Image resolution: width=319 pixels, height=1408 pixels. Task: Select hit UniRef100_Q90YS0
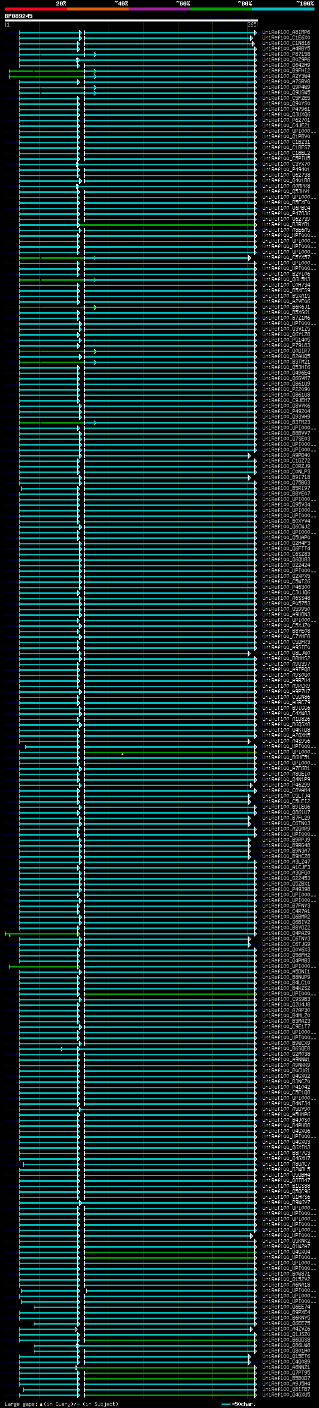286,103
